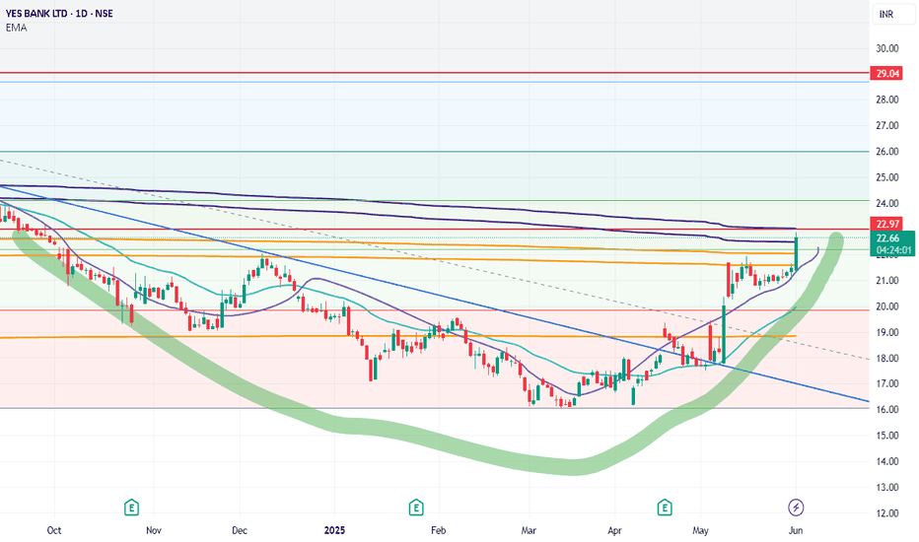
Task: Click the 28.00 price axis value
Action: click(x=886, y=100)
